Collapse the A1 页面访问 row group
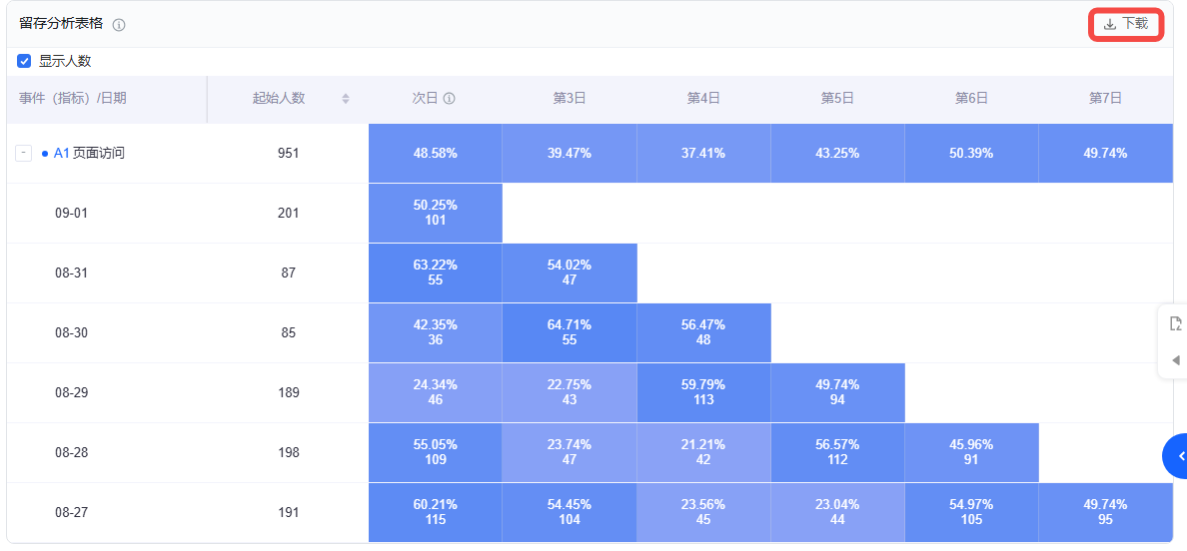This screenshot has width=1187, height=551. 23,154
